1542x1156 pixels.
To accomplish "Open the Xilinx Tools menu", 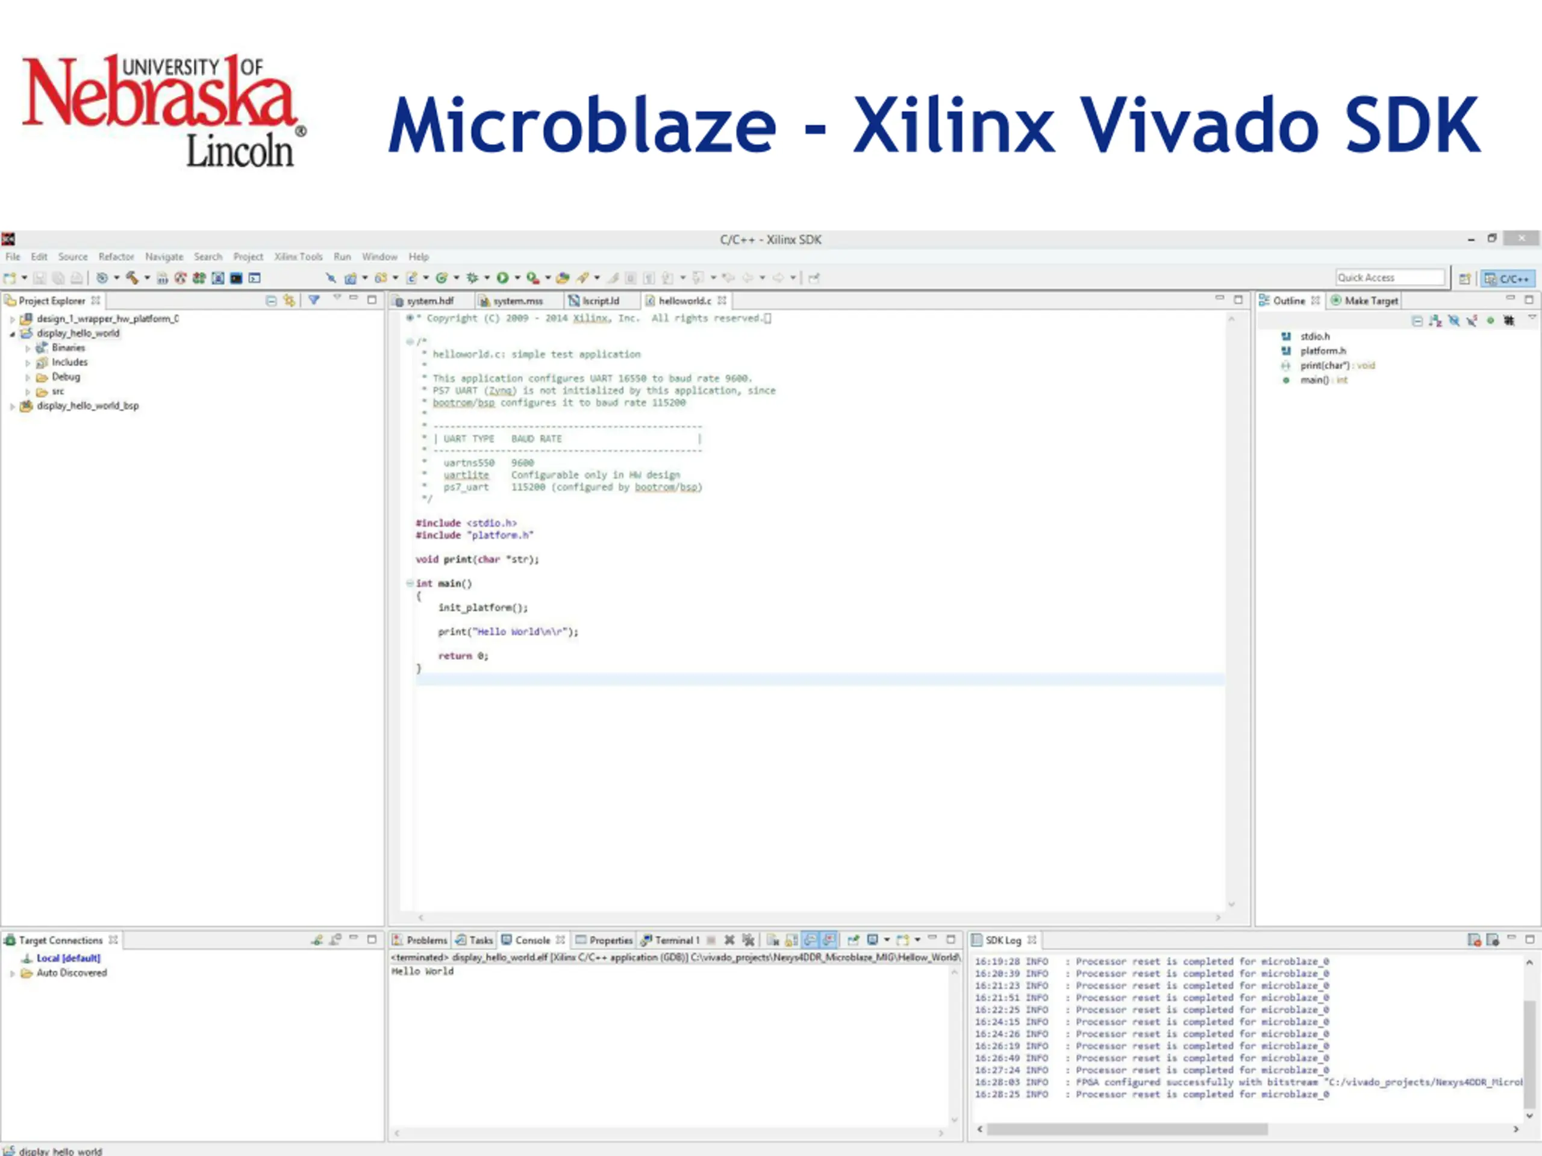I will 298,256.
